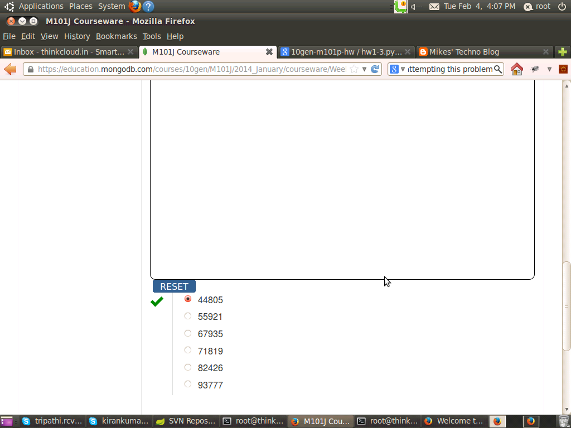571x428 pixels.
Task: Expand the toolbar overflow dropdown arrow
Action: 549,69
